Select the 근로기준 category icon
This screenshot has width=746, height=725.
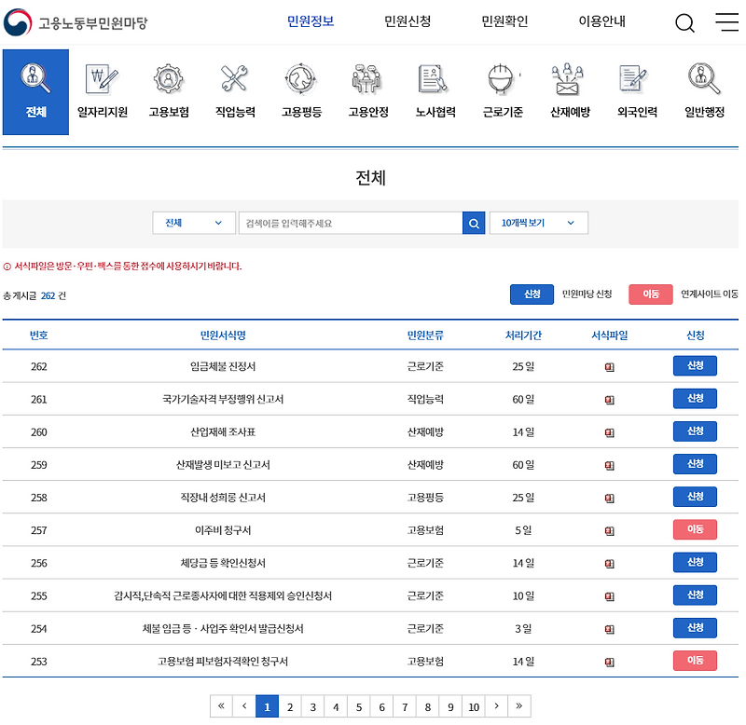point(502,90)
